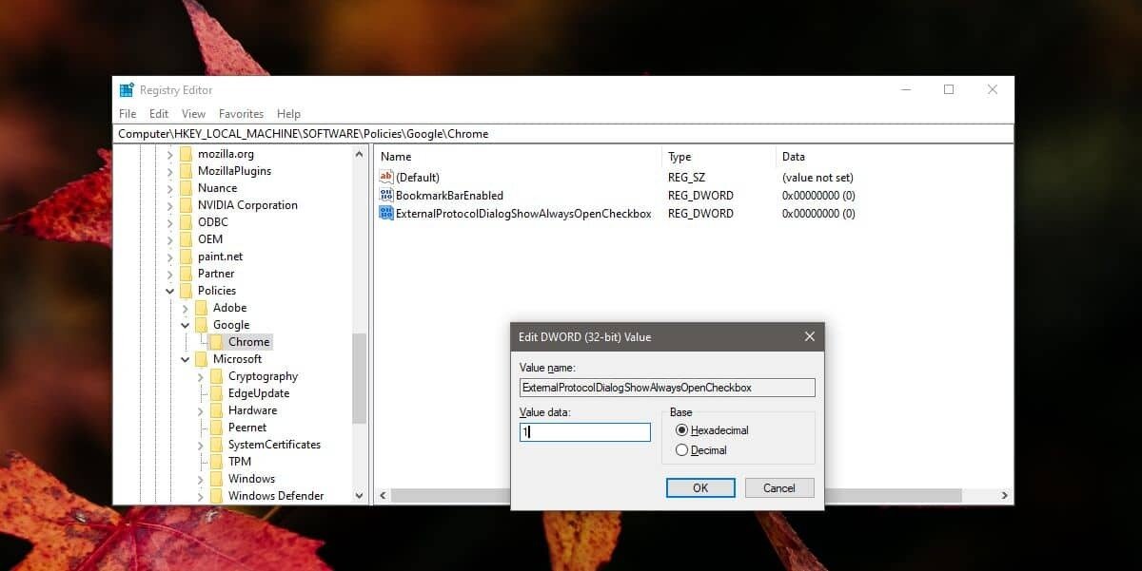Click the MozillaPlugins folder icon

click(x=187, y=171)
